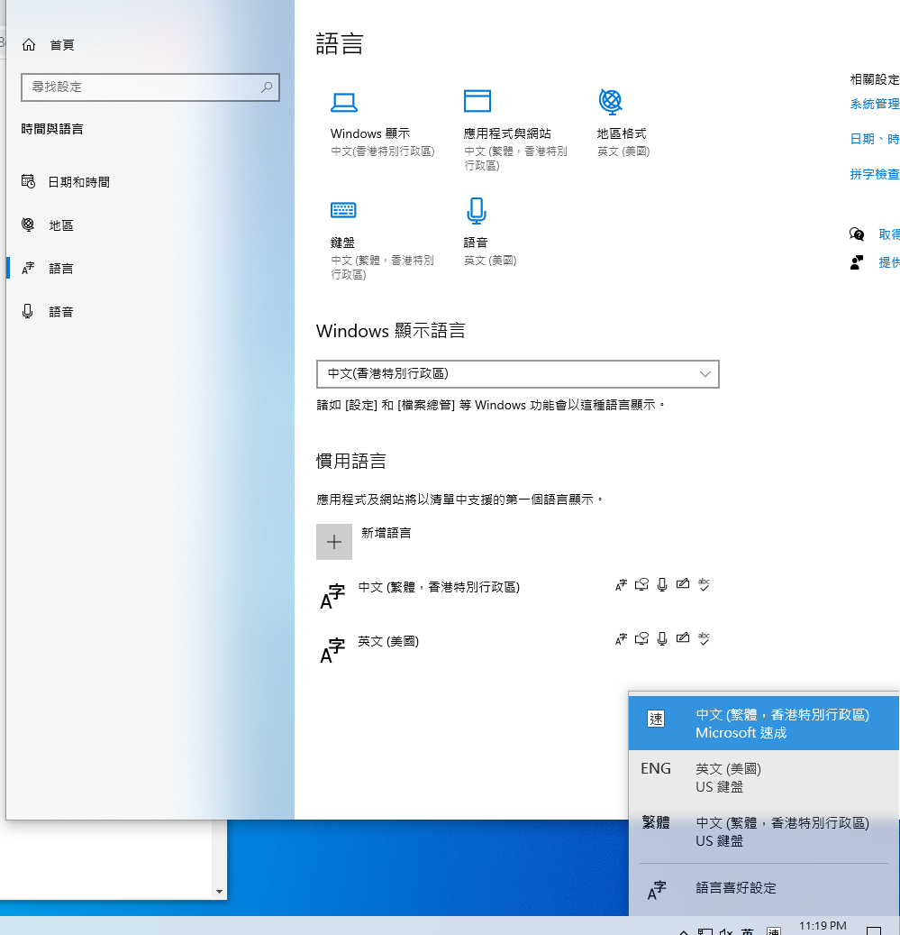This screenshot has width=900, height=935.
Task: Open the 日期、時 related settings link
Action: [x=875, y=139]
